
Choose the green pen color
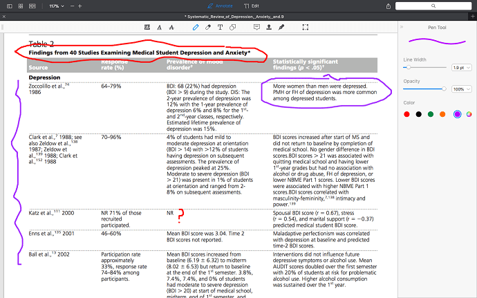(431, 114)
